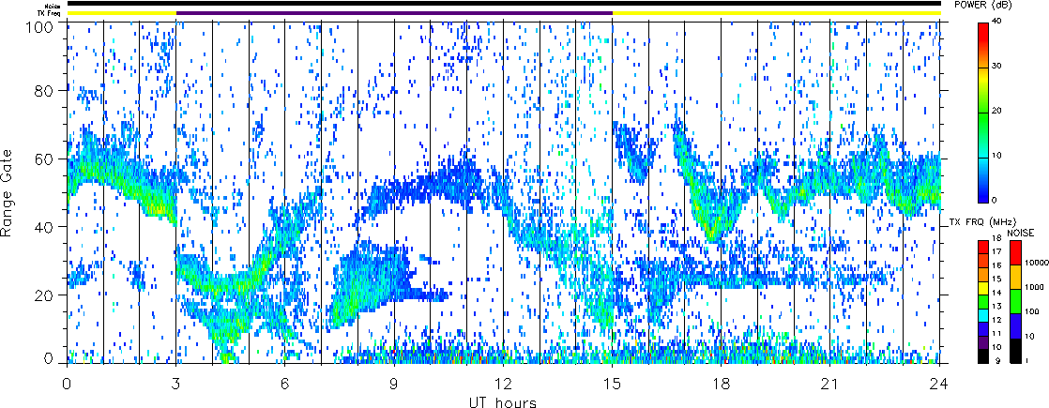Click the 6 tick on the UT hours axis

(x=285, y=384)
